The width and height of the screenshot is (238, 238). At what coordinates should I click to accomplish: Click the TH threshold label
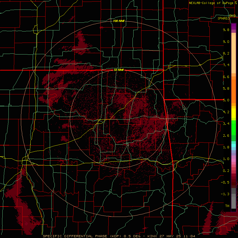227,206
